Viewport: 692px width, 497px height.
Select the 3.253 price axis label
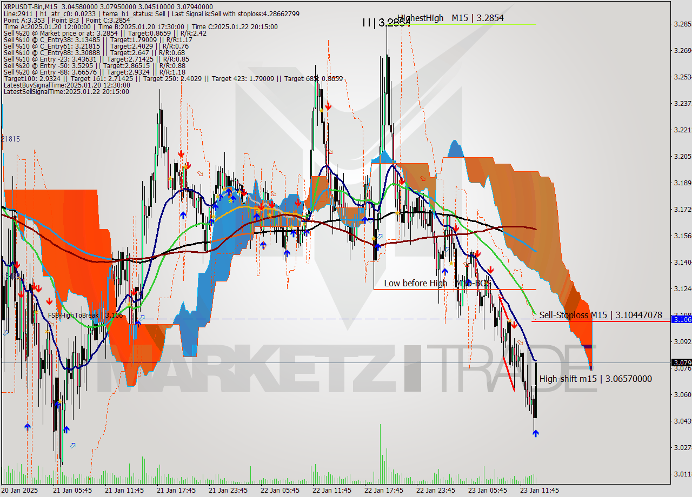click(683, 77)
